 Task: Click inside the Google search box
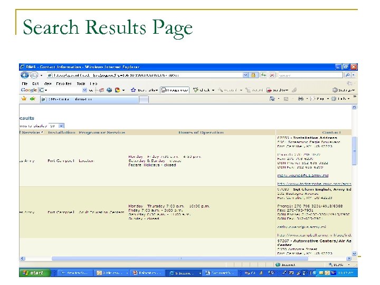pyautogui.click(x=310, y=75)
